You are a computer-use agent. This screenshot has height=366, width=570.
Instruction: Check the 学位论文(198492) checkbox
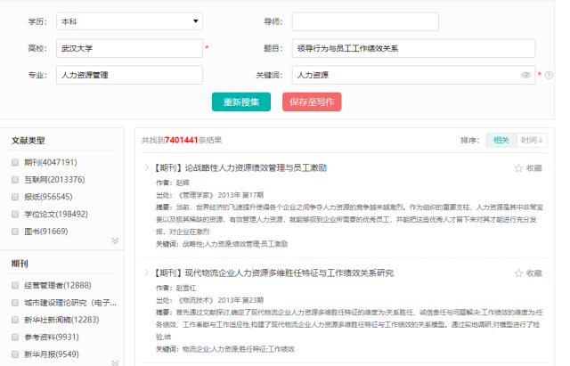15,214
